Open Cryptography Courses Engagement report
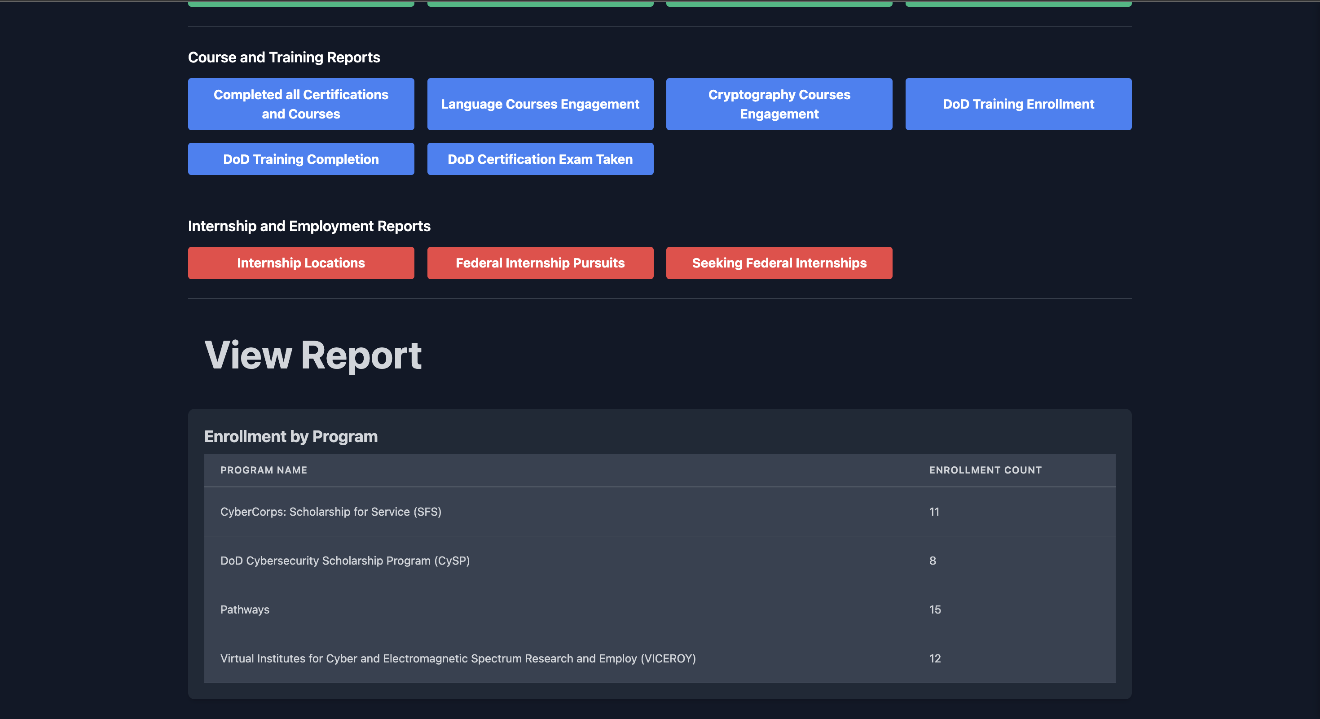1320x719 pixels. [x=779, y=104]
